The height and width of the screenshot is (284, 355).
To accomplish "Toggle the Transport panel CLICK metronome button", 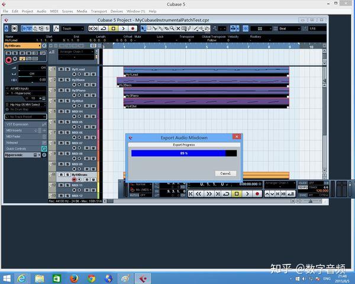I will 303,183.
